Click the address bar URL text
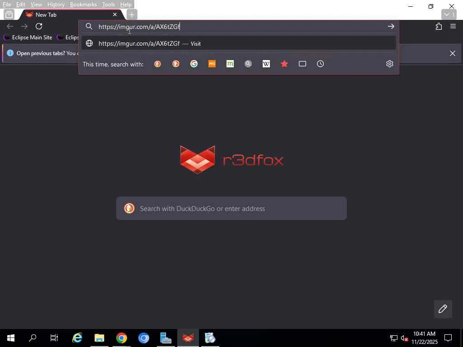 (x=139, y=27)
